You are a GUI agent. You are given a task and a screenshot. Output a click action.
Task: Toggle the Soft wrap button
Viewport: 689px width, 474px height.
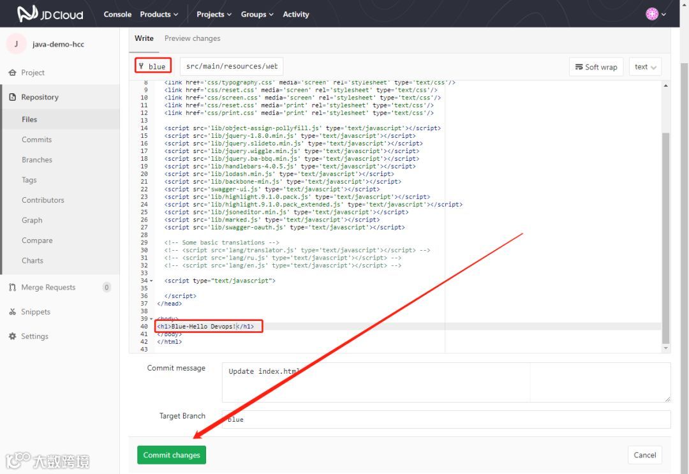596,67
